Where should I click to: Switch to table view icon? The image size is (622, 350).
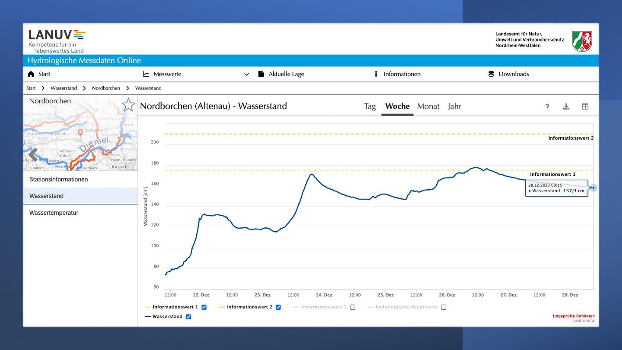[x=585, y=106]
